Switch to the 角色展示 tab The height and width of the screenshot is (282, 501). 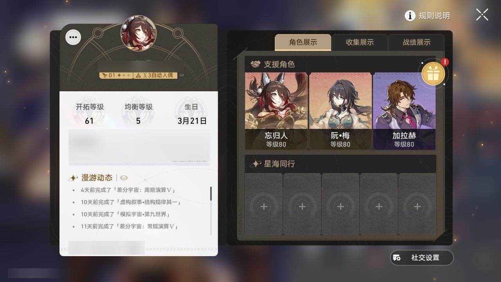coord(303,42)
